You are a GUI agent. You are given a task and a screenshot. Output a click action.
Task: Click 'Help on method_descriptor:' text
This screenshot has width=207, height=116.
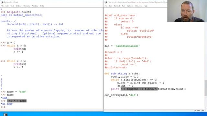pos(22,15)
